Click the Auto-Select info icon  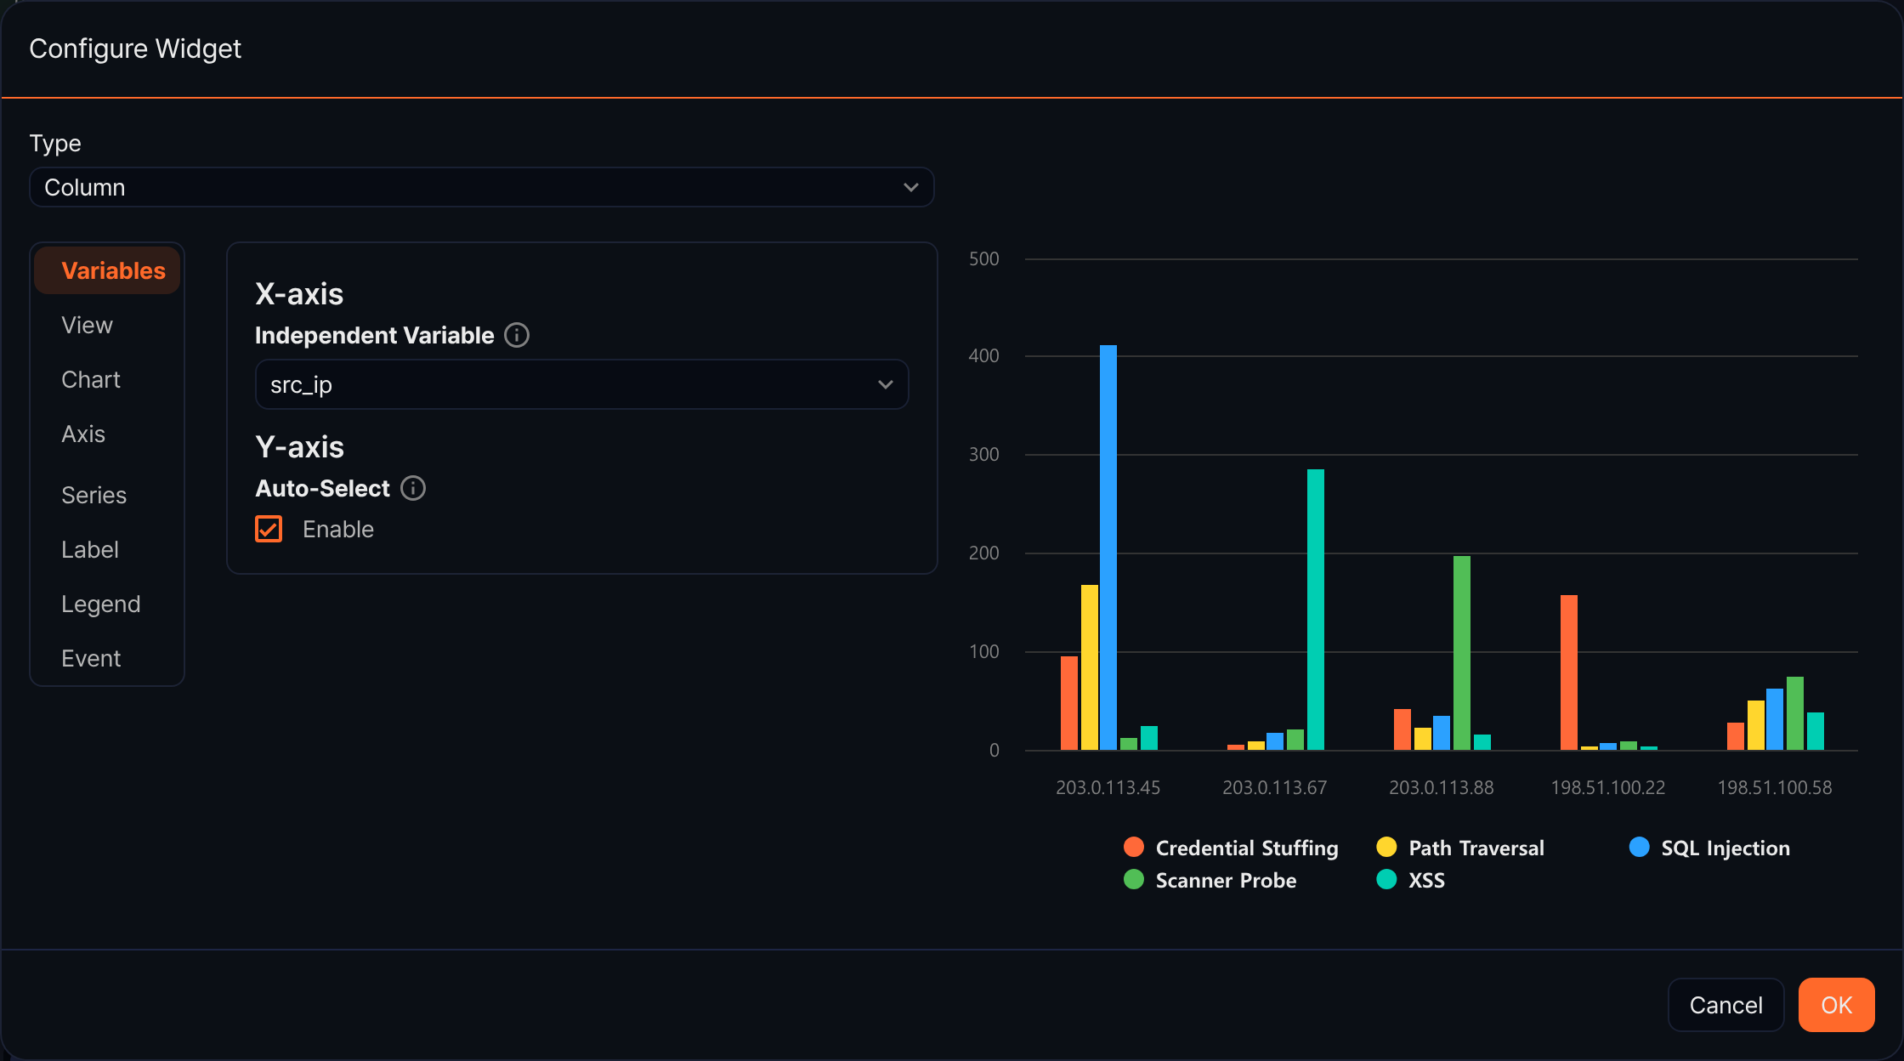pos(413,488)
